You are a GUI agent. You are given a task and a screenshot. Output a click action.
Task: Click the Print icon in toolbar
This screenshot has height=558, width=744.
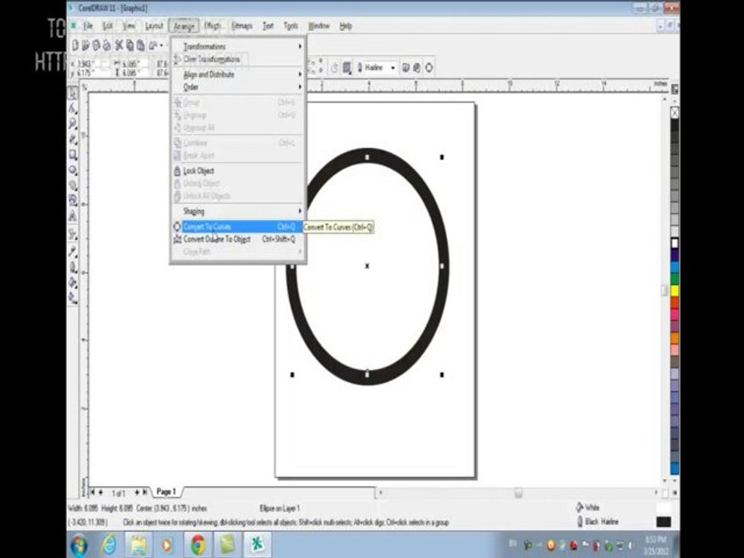tap(107, 45)
